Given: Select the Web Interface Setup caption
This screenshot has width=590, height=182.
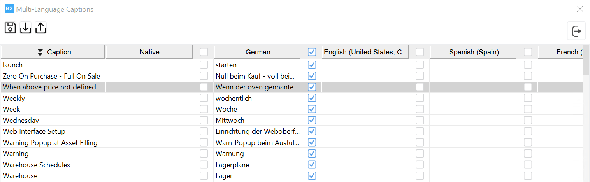Looking at the screenshot, I should point(34,131).
